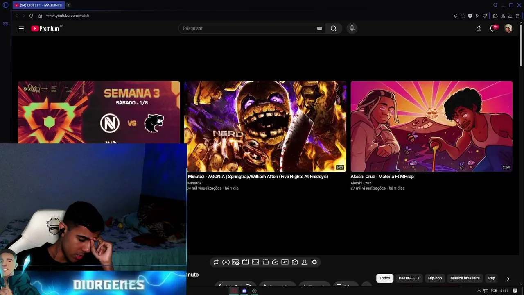Click the site padlock info icon
This screenshot has height=295, width=524.
(x=40, y=16)
